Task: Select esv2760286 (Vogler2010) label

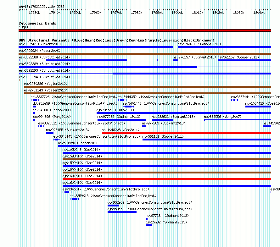Action: [46, 84]
